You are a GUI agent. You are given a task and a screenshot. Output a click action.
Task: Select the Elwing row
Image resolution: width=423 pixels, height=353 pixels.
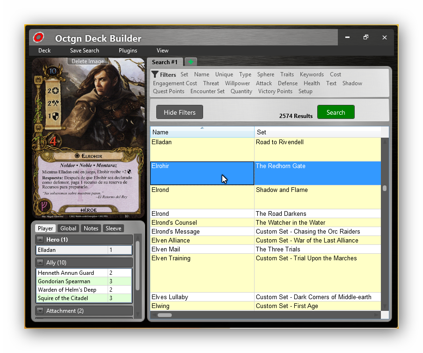point(265,306)
